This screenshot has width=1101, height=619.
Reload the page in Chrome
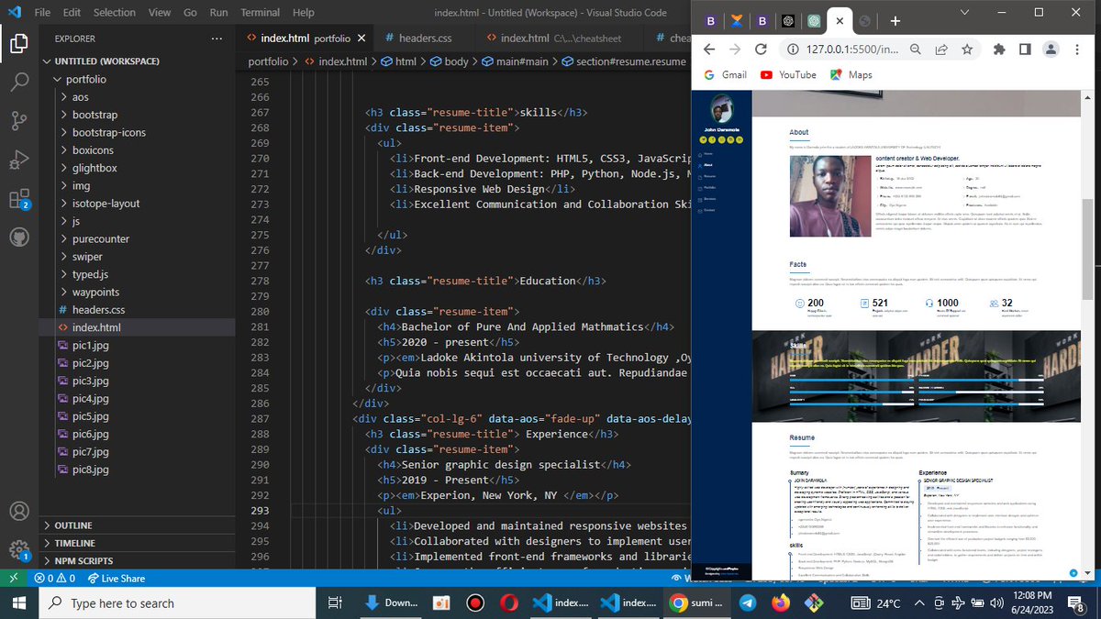coord(761,50)
